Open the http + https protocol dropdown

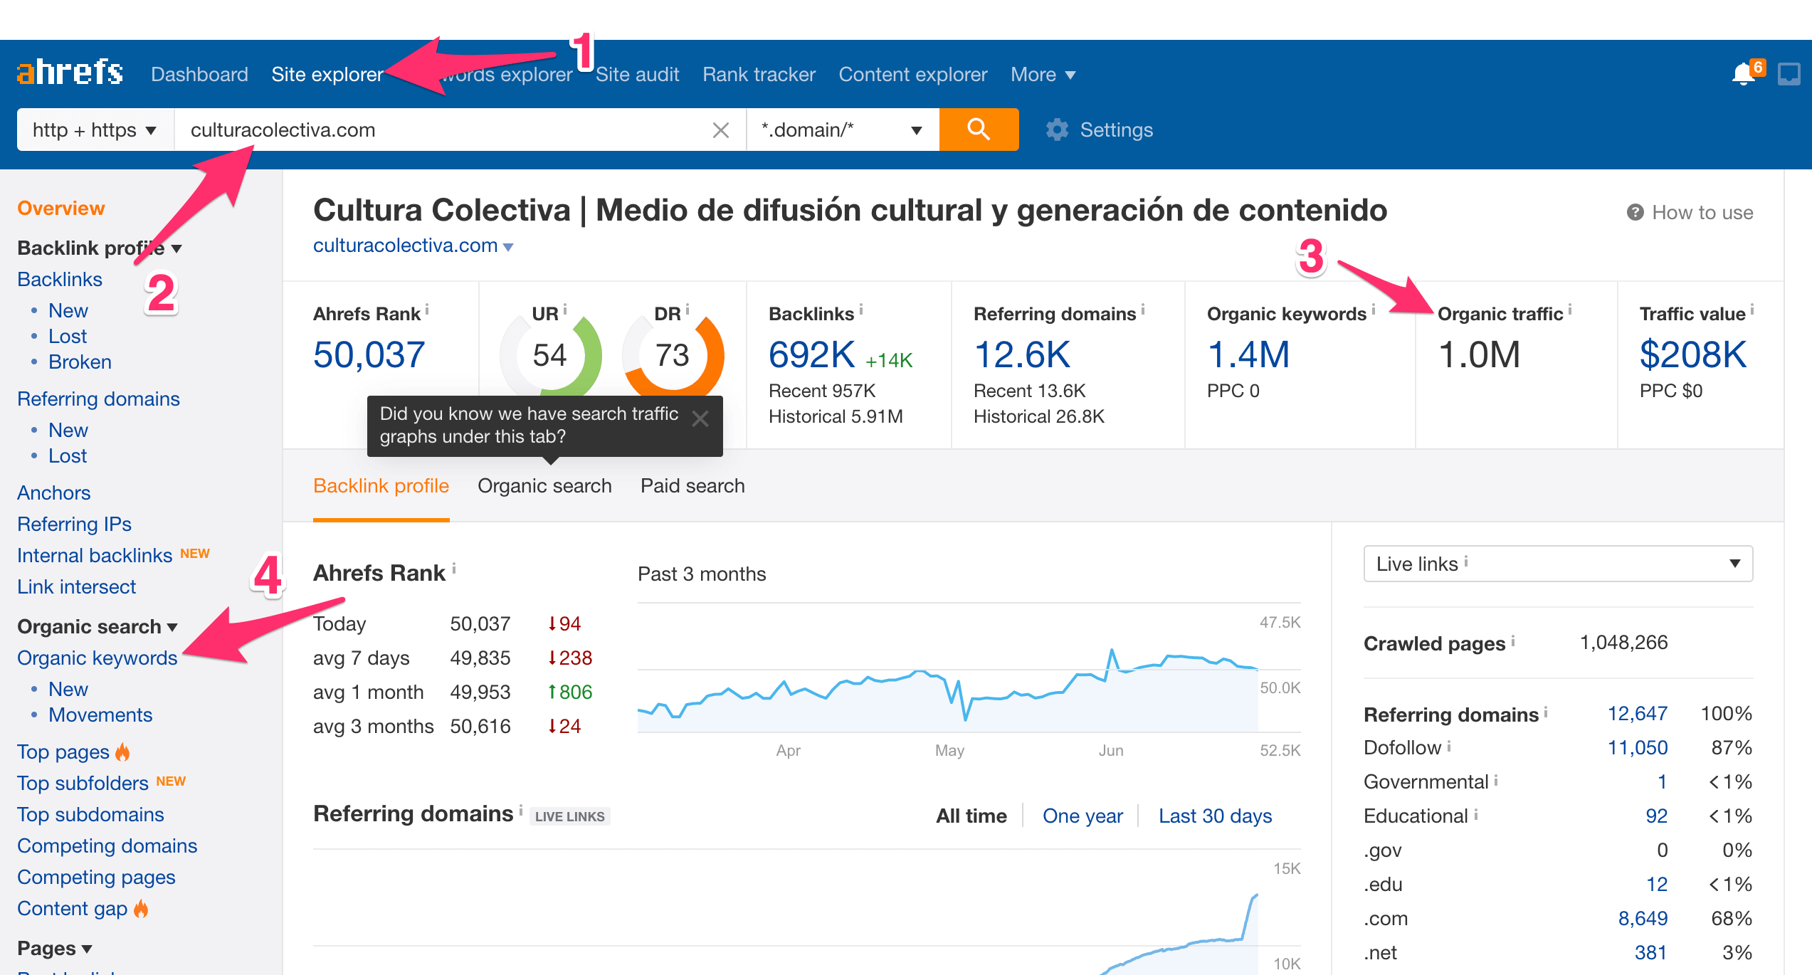pos(95,130)
